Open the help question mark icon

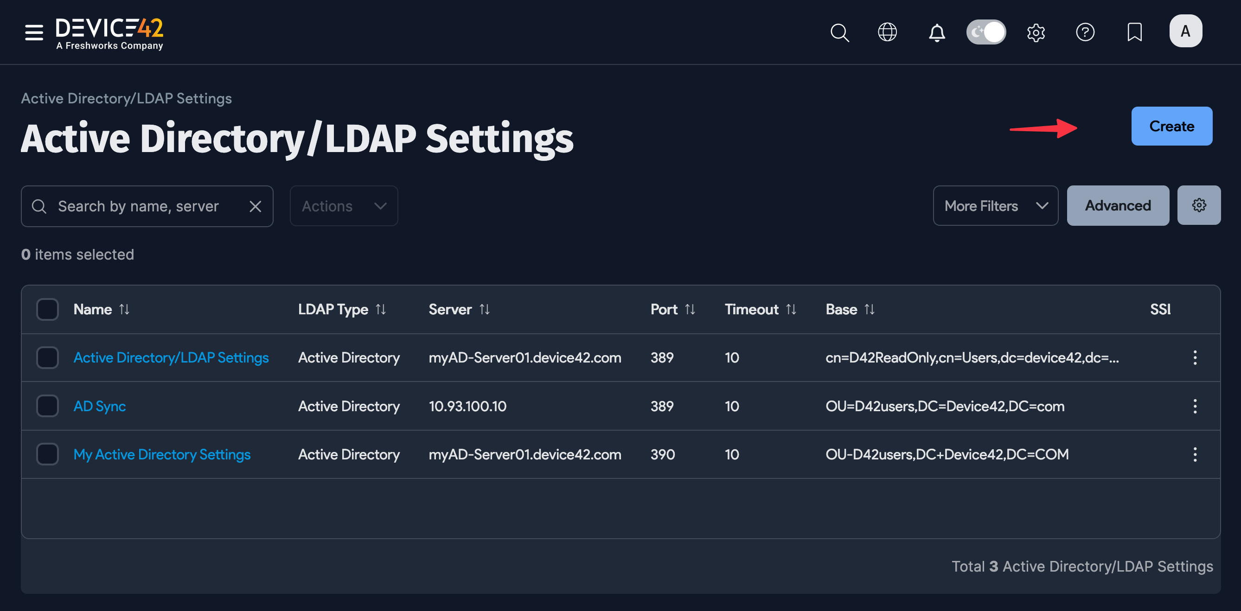tap(1085, 33)
